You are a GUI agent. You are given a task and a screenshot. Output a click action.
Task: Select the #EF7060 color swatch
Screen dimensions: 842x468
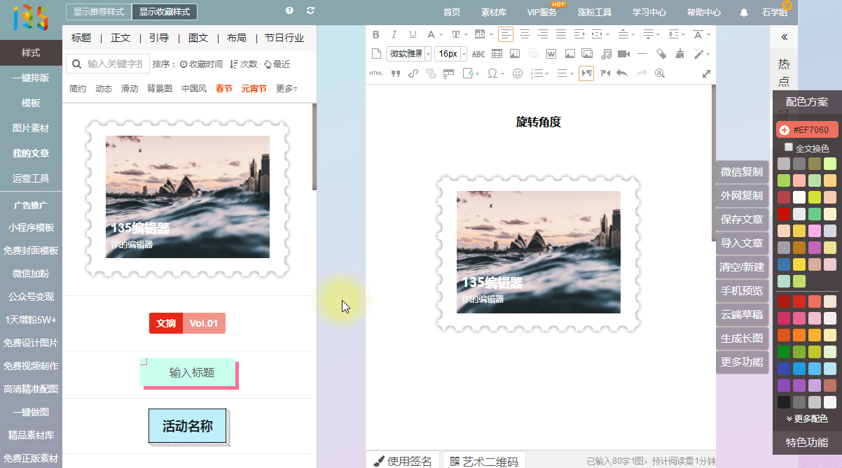806,130
